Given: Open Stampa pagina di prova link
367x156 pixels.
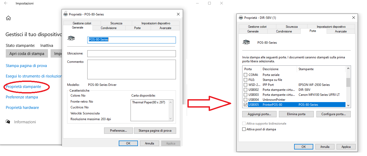Looking at the screenshot, I should 26,66.
